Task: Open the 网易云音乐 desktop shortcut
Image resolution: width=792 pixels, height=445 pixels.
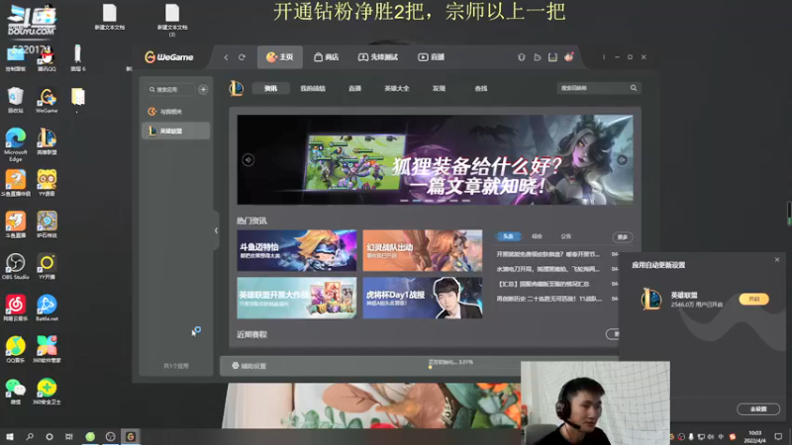Action: (16, 308)
